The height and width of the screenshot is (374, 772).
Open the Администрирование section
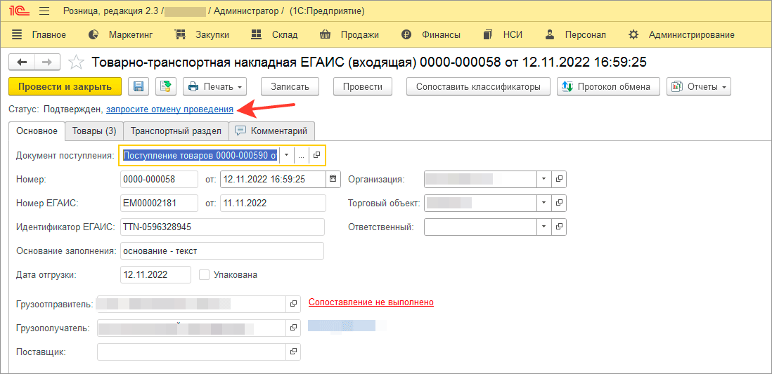pos(681,34)
